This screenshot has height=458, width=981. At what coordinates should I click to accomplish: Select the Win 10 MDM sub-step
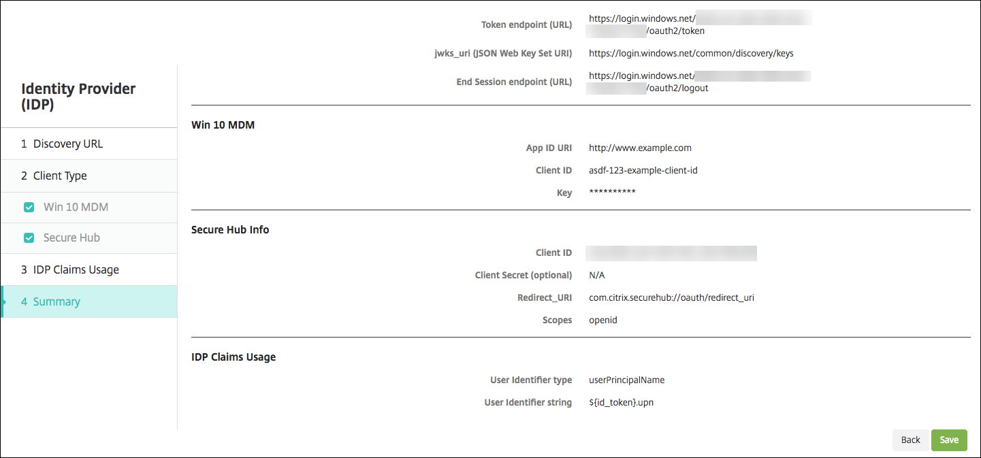pos(76,208)
